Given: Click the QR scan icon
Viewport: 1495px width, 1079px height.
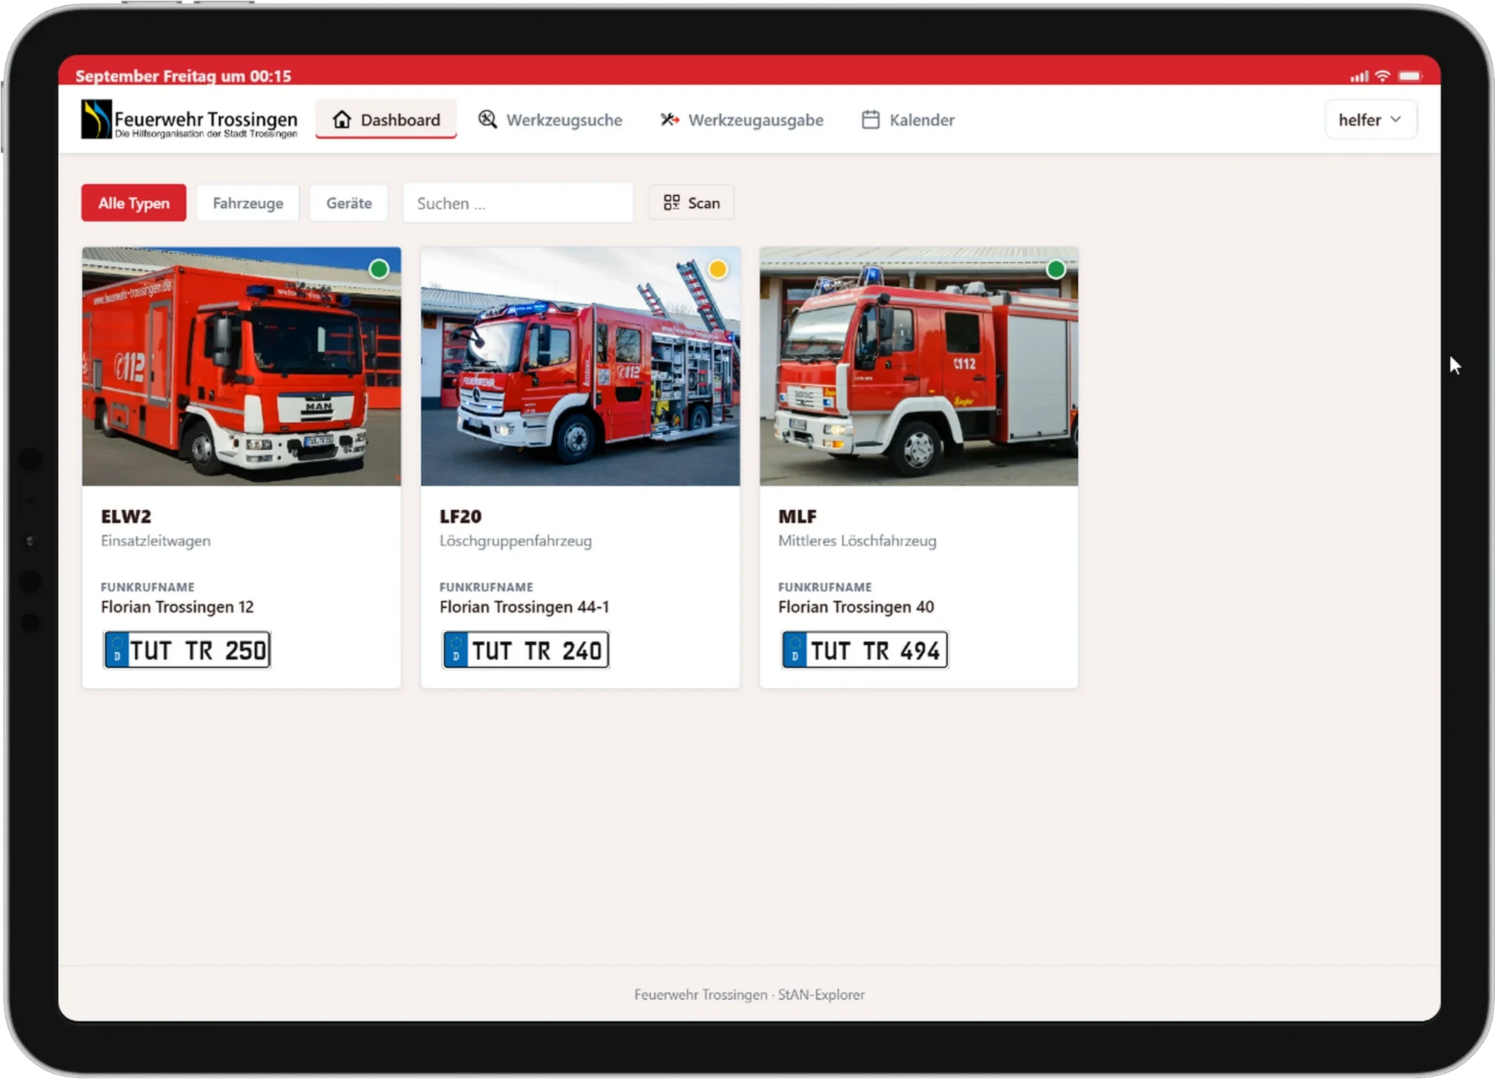Looking at the screenshot, I should (x=671, y=203).
